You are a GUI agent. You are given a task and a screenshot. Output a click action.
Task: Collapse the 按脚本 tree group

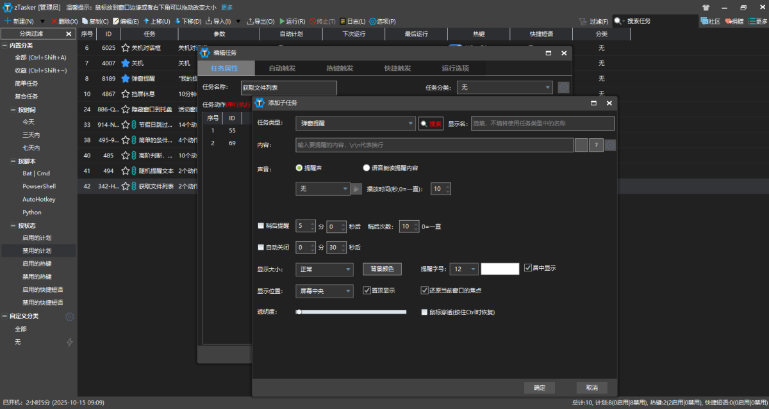tap(13, 161)
